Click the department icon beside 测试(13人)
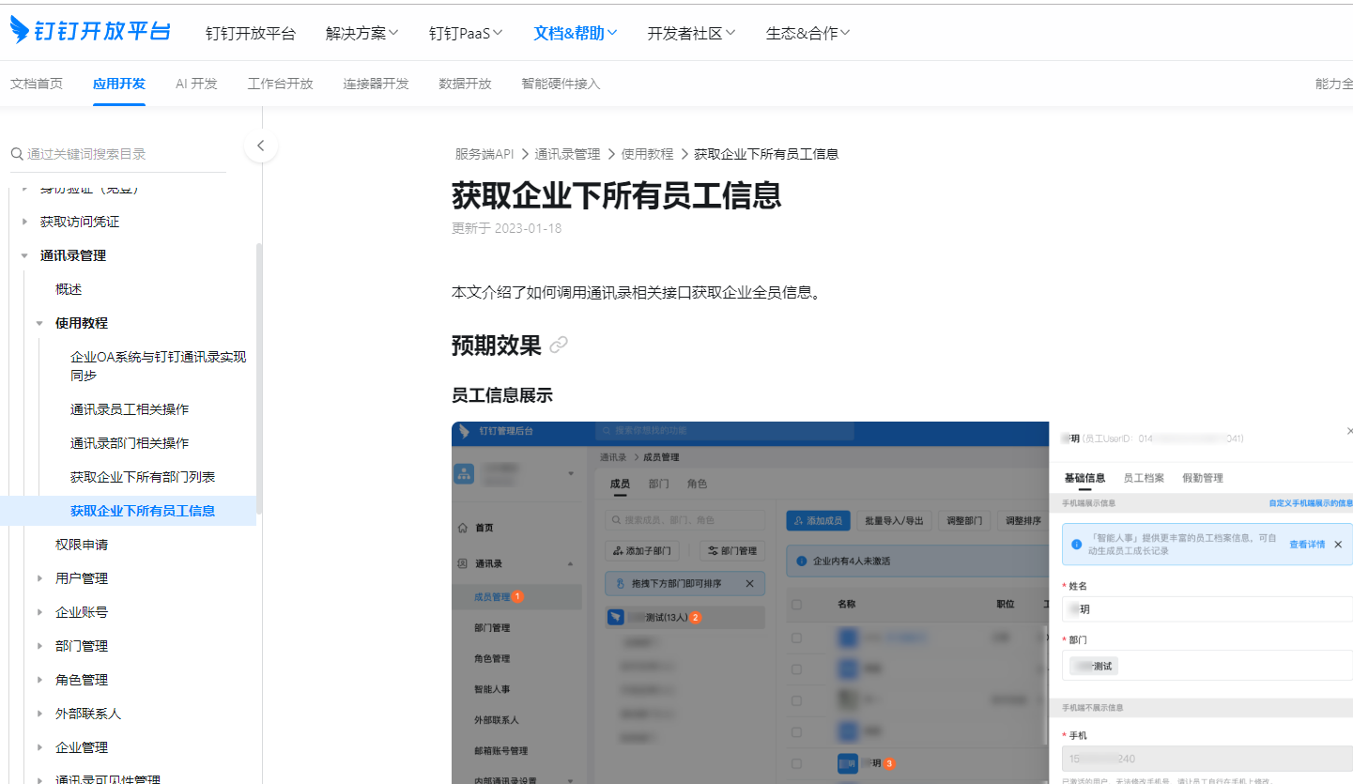 point(616,617)
